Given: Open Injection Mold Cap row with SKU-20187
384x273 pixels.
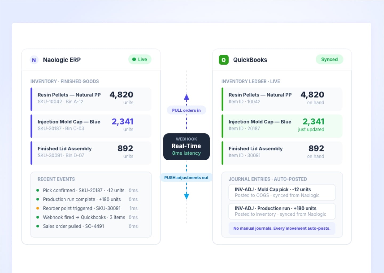Looking at the screenshot, I should (91, 126).
